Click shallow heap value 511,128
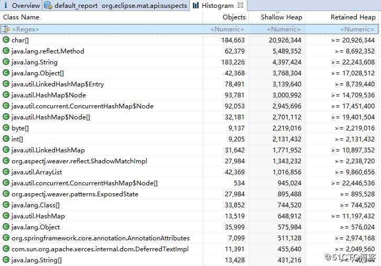The height and width of the screenshot is (266, 381). click(x=289, y=238)
